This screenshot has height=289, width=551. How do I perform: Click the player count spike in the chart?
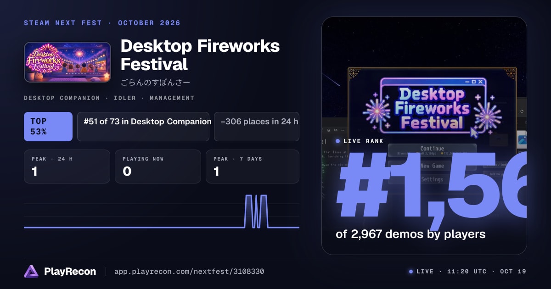point(256,211)
